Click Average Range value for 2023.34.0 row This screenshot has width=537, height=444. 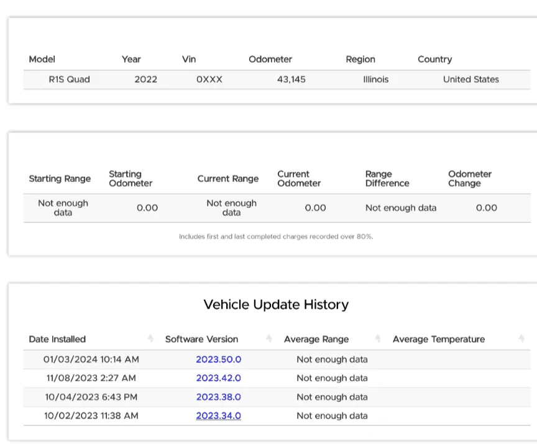click(332, 416)
